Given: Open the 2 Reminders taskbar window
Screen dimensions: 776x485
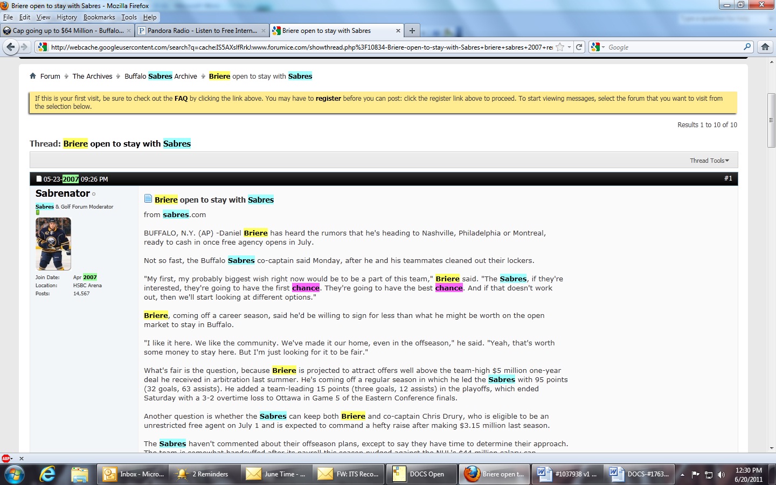Looking at the screenshot, I should tap(205, 474).
